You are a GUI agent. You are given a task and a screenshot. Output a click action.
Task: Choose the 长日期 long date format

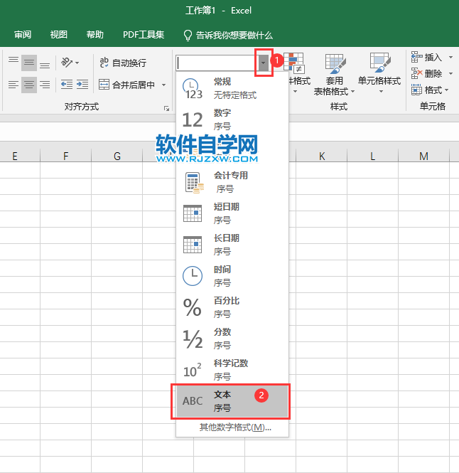coord(232,245)
